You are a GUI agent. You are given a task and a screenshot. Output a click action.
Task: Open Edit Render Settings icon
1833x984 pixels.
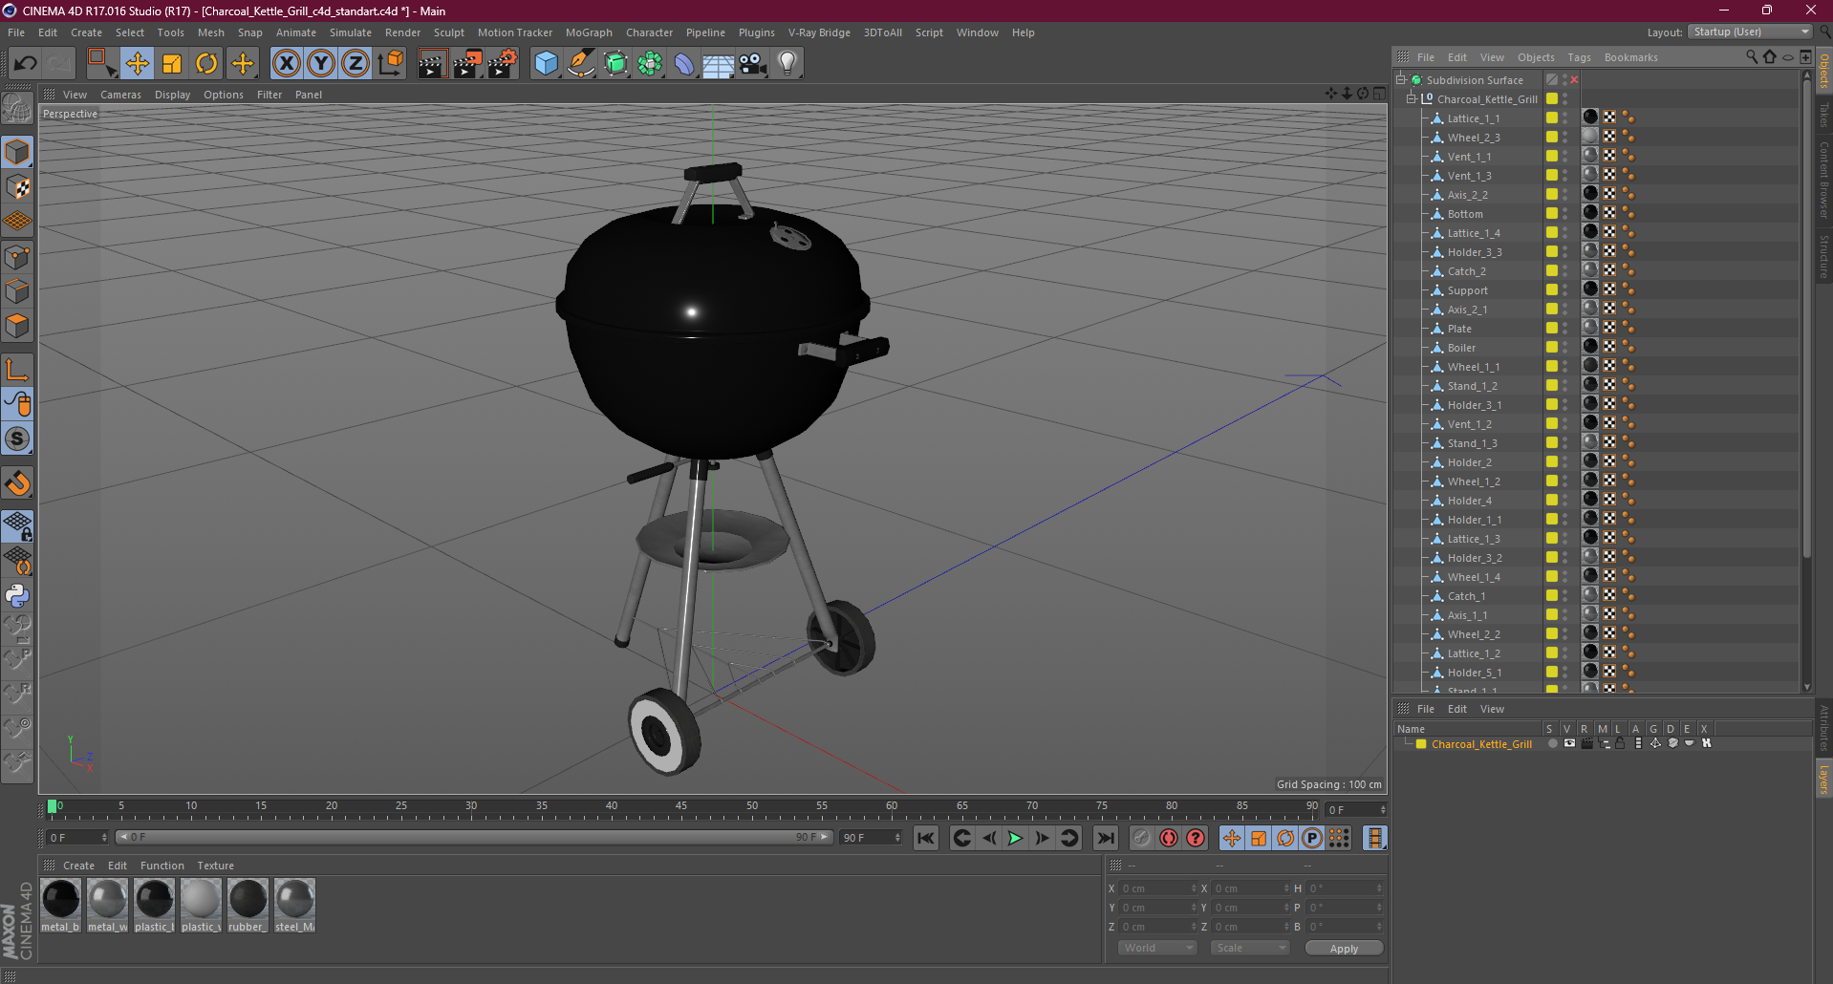click(x=503, y=63)
